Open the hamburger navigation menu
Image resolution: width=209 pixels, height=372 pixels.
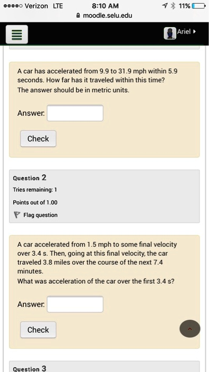point(17,35)
